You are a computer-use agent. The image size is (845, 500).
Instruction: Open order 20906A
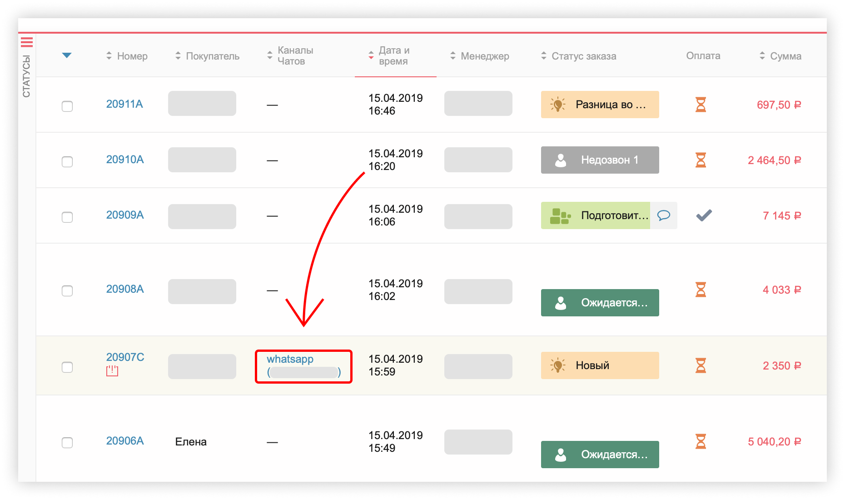point(125,441)
